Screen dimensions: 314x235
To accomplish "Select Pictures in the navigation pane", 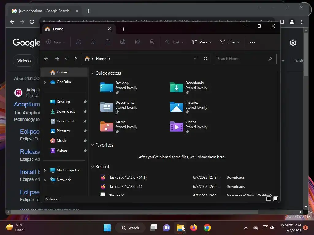I will coord(64,131).
